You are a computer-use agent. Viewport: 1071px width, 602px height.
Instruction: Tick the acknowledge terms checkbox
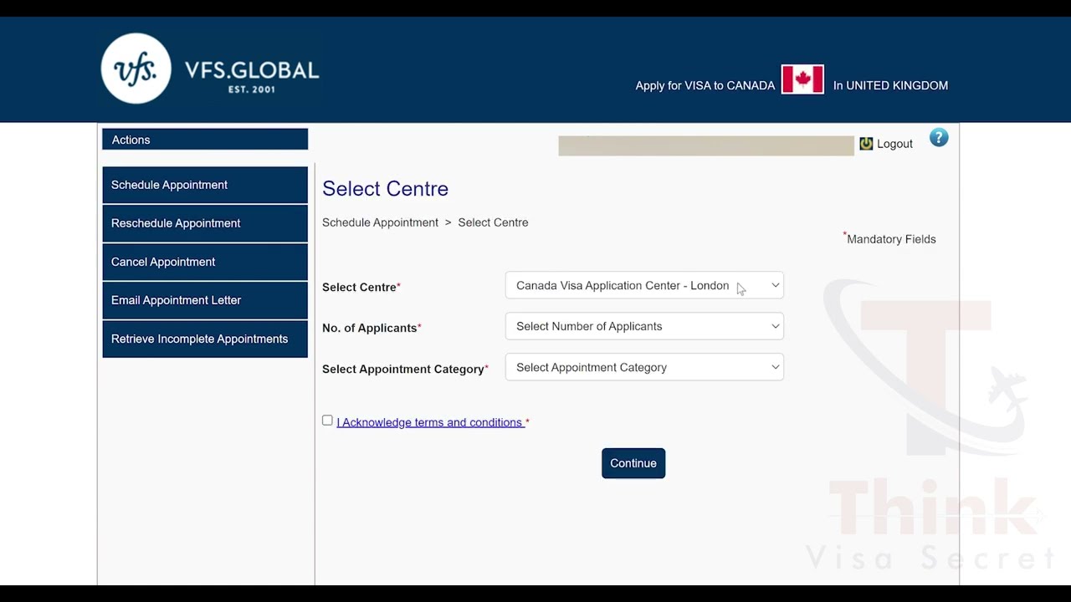pyautogui.click(x=327, y=421)
